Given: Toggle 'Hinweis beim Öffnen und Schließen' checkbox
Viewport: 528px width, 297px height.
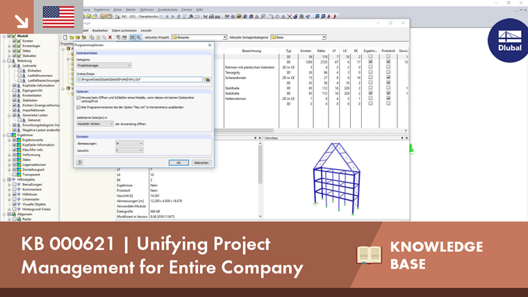Looking at the screenshot, I should 79,98.
